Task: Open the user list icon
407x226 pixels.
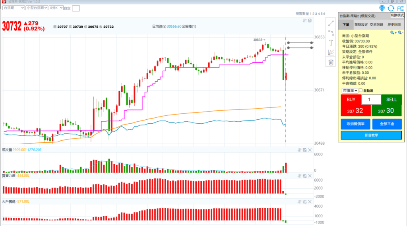Action: click(x=400, y=8)
